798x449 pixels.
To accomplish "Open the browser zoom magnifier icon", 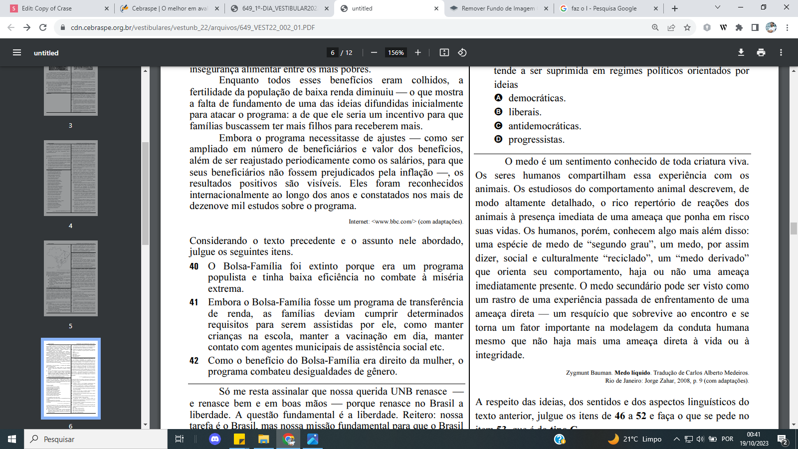I will pos(655,27).
